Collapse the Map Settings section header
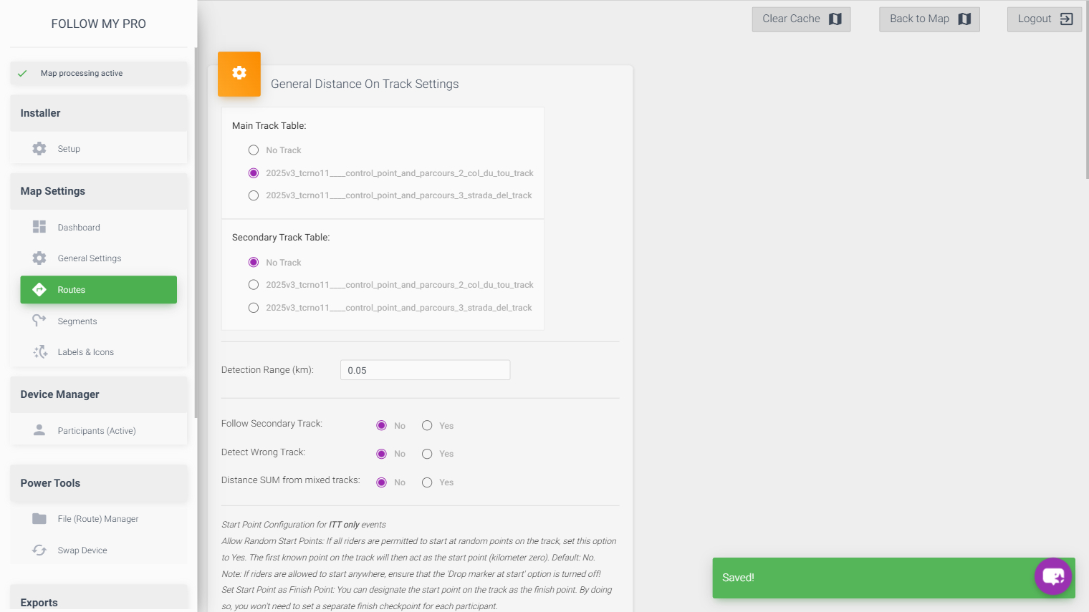The image size is (1089, 612). [99, 191]
